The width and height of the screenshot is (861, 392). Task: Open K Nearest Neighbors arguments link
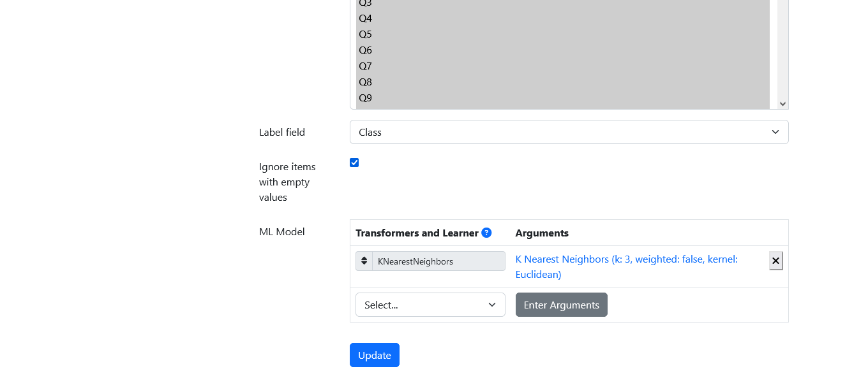coord(626,267)
